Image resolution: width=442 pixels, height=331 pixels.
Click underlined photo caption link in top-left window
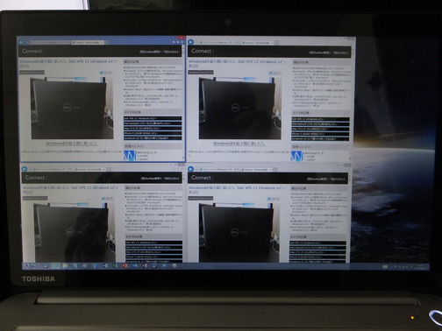pos(72,144)
